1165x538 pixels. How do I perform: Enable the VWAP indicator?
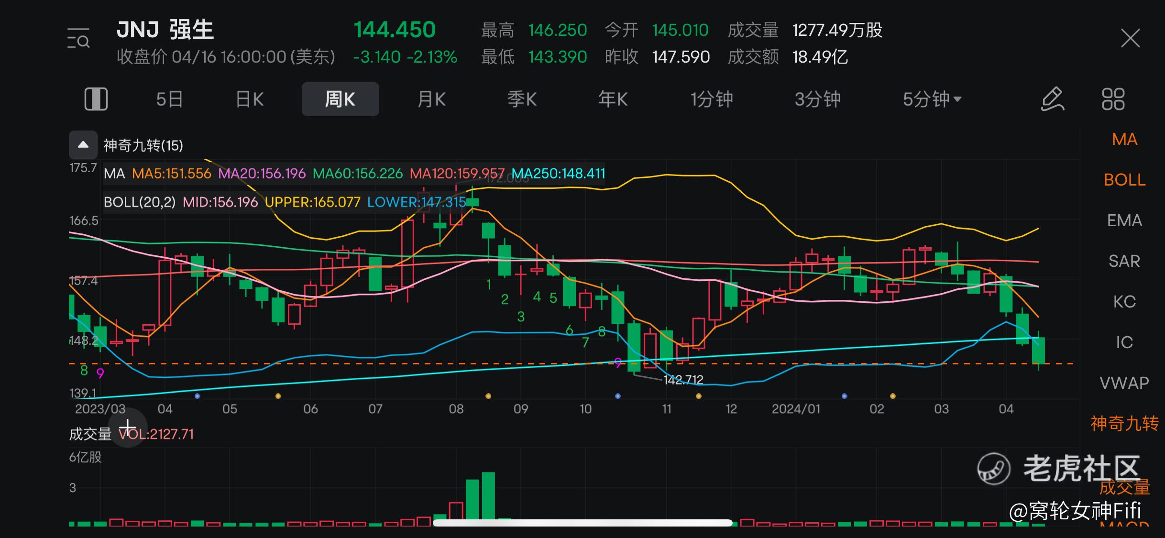(1124, 383)
